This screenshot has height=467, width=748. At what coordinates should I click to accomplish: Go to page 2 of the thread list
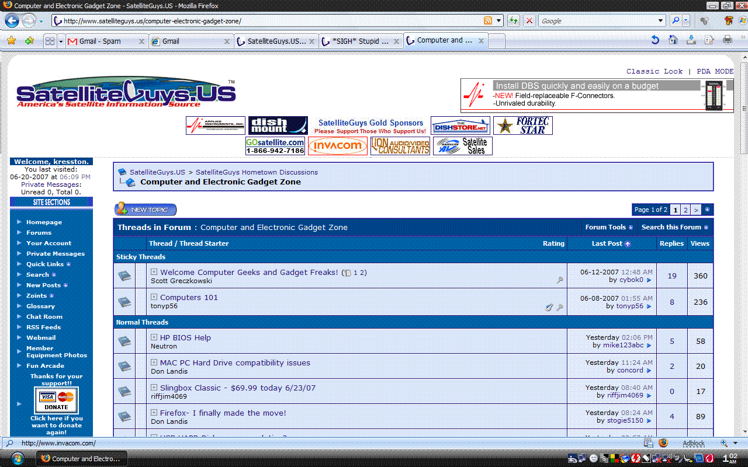tap(685, 210)
